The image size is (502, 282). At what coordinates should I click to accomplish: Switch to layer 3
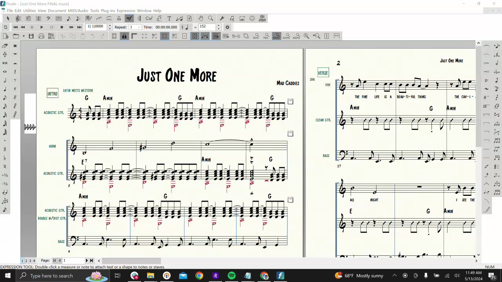pyautogui.click(x=30, y=260)
